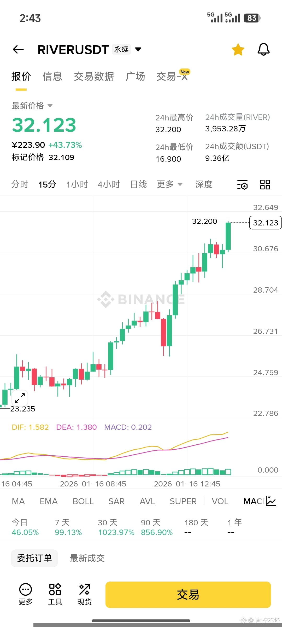The height and width of the screenshot is (627, 282).
Task: Tap the 24h成交量 3,953.28万 value
Action: click(x=225, y=129)
